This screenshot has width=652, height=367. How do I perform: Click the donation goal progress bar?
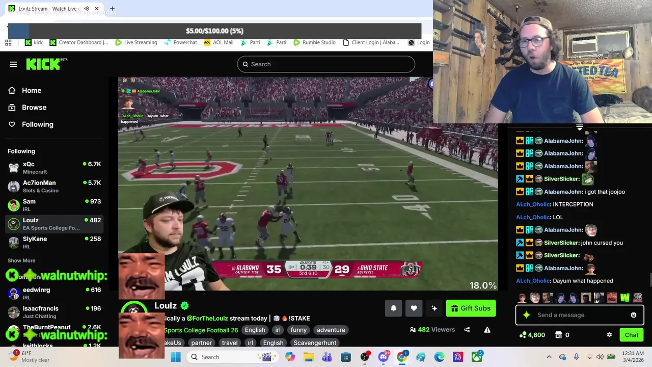click(x=214, y=31)
